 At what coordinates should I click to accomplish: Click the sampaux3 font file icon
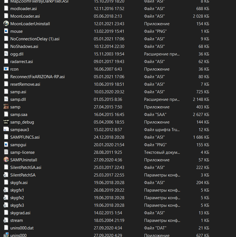click(x=6, y=129)
